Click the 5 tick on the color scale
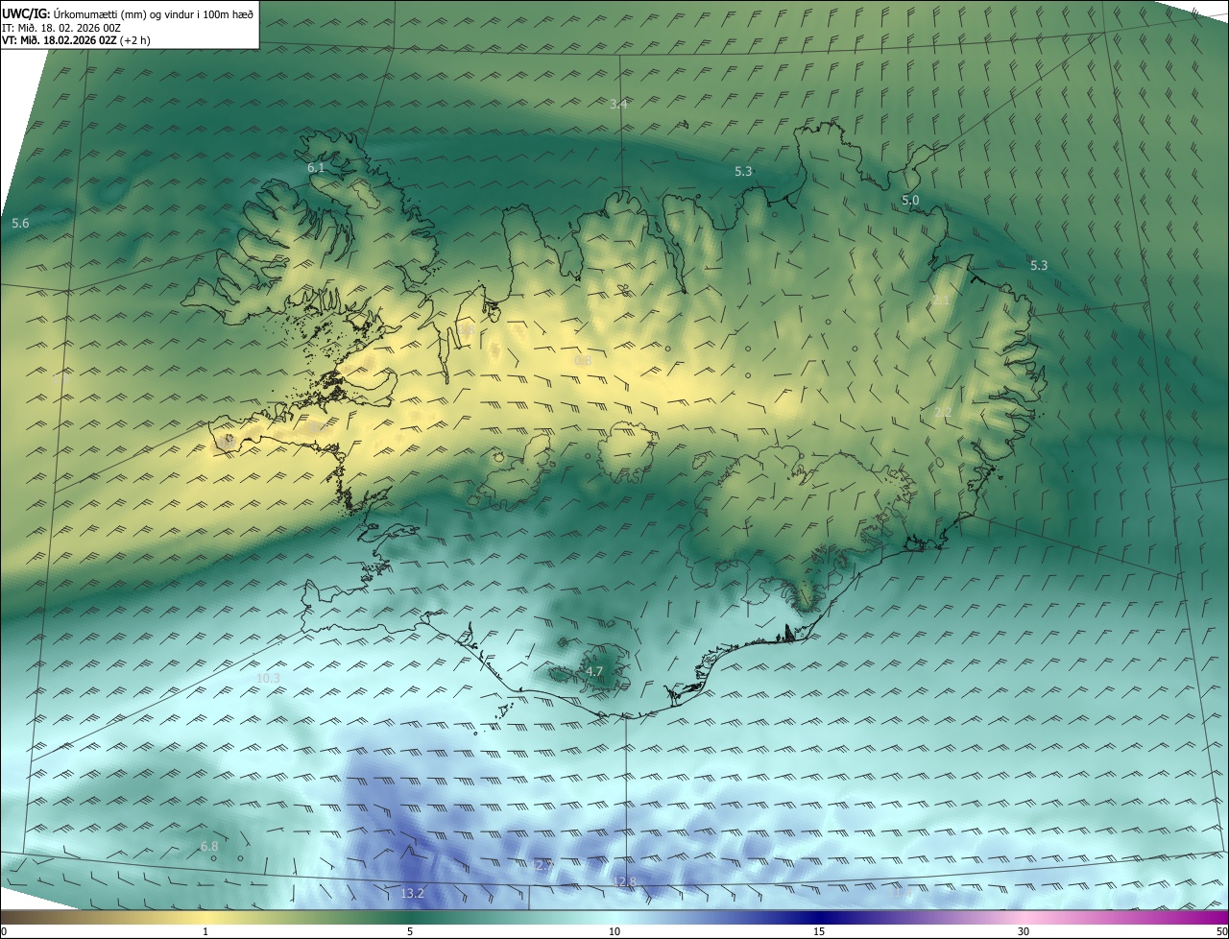Viewport: 1229px width, 939px height. click(x=410, y=932)
